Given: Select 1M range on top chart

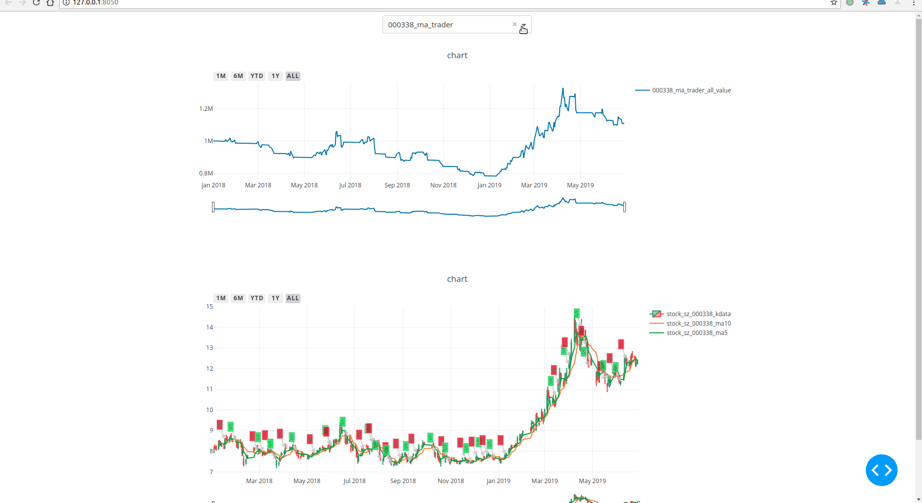Looking at the screenshot, I should click(221, 76).
